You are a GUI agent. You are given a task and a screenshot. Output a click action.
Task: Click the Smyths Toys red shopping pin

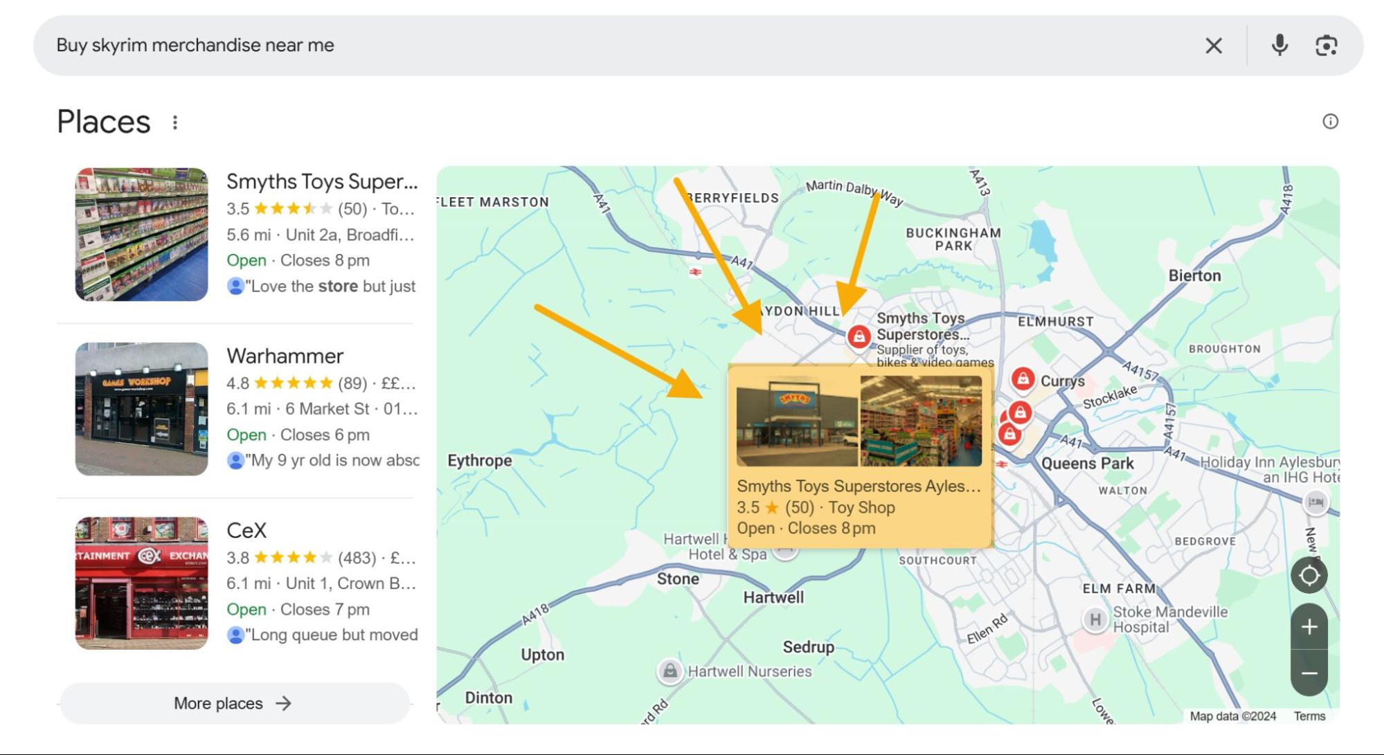[859, 337]
